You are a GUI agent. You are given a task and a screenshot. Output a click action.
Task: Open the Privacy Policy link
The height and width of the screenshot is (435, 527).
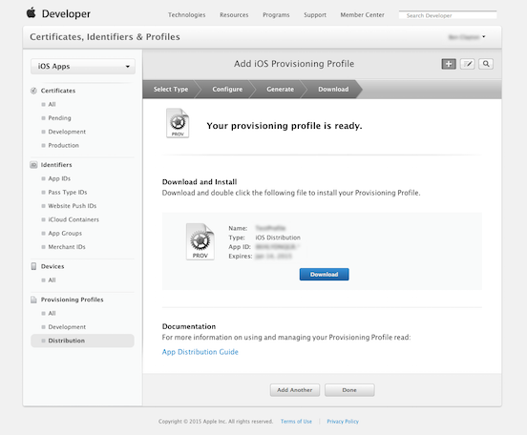coord(343,422)
